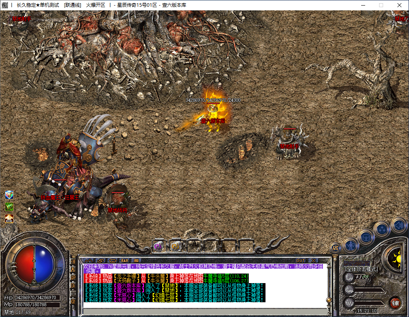Toggle the guild chat channel icon
The image size is (409, 317).
(x=73, y=278)
